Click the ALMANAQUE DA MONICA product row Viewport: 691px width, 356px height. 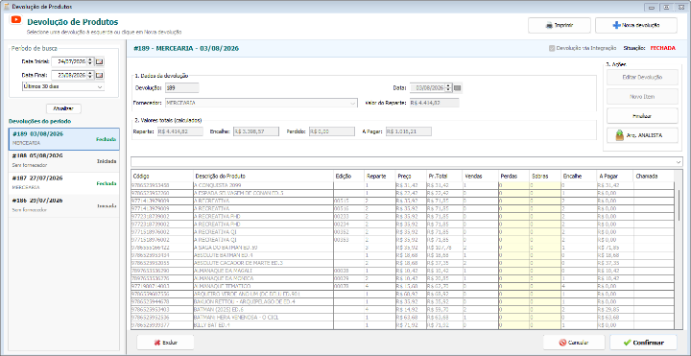click(402, 278)
